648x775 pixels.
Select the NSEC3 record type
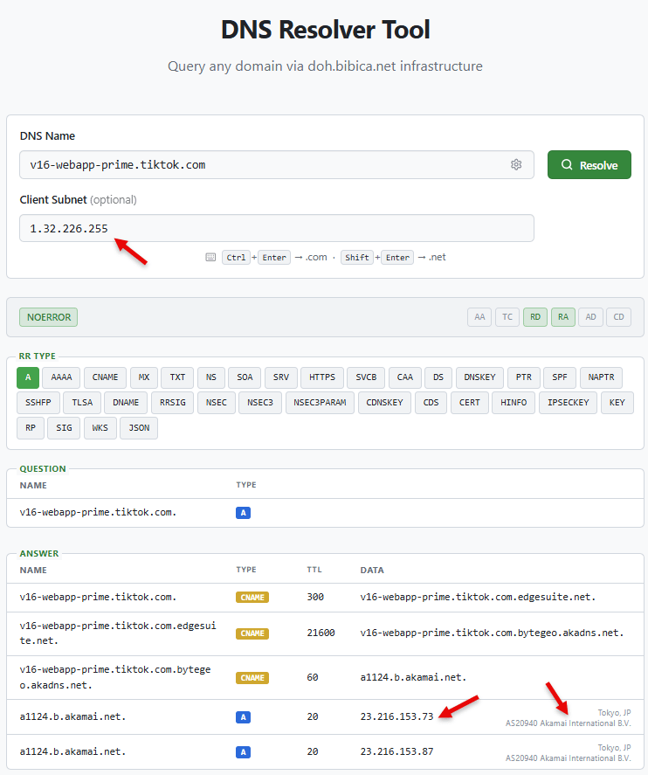260,402
